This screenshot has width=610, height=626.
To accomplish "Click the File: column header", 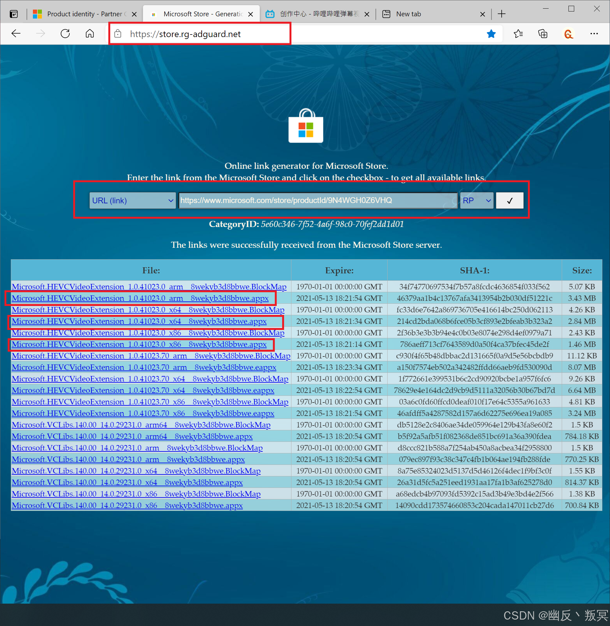I will (151, 270).
